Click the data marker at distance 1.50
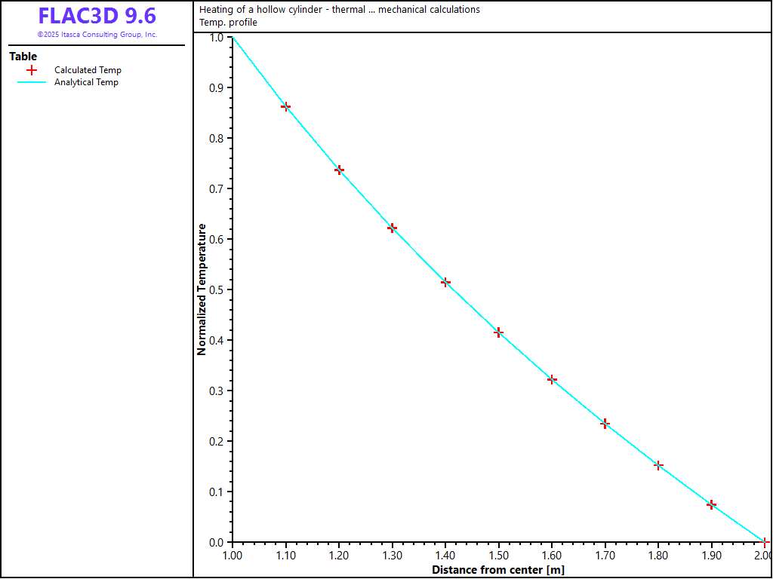Viewport: 773px width, 579px height. point(498,332)
